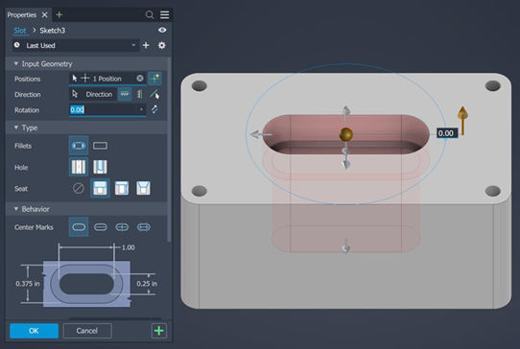Apply and create new slot

[x=159, y=331]
